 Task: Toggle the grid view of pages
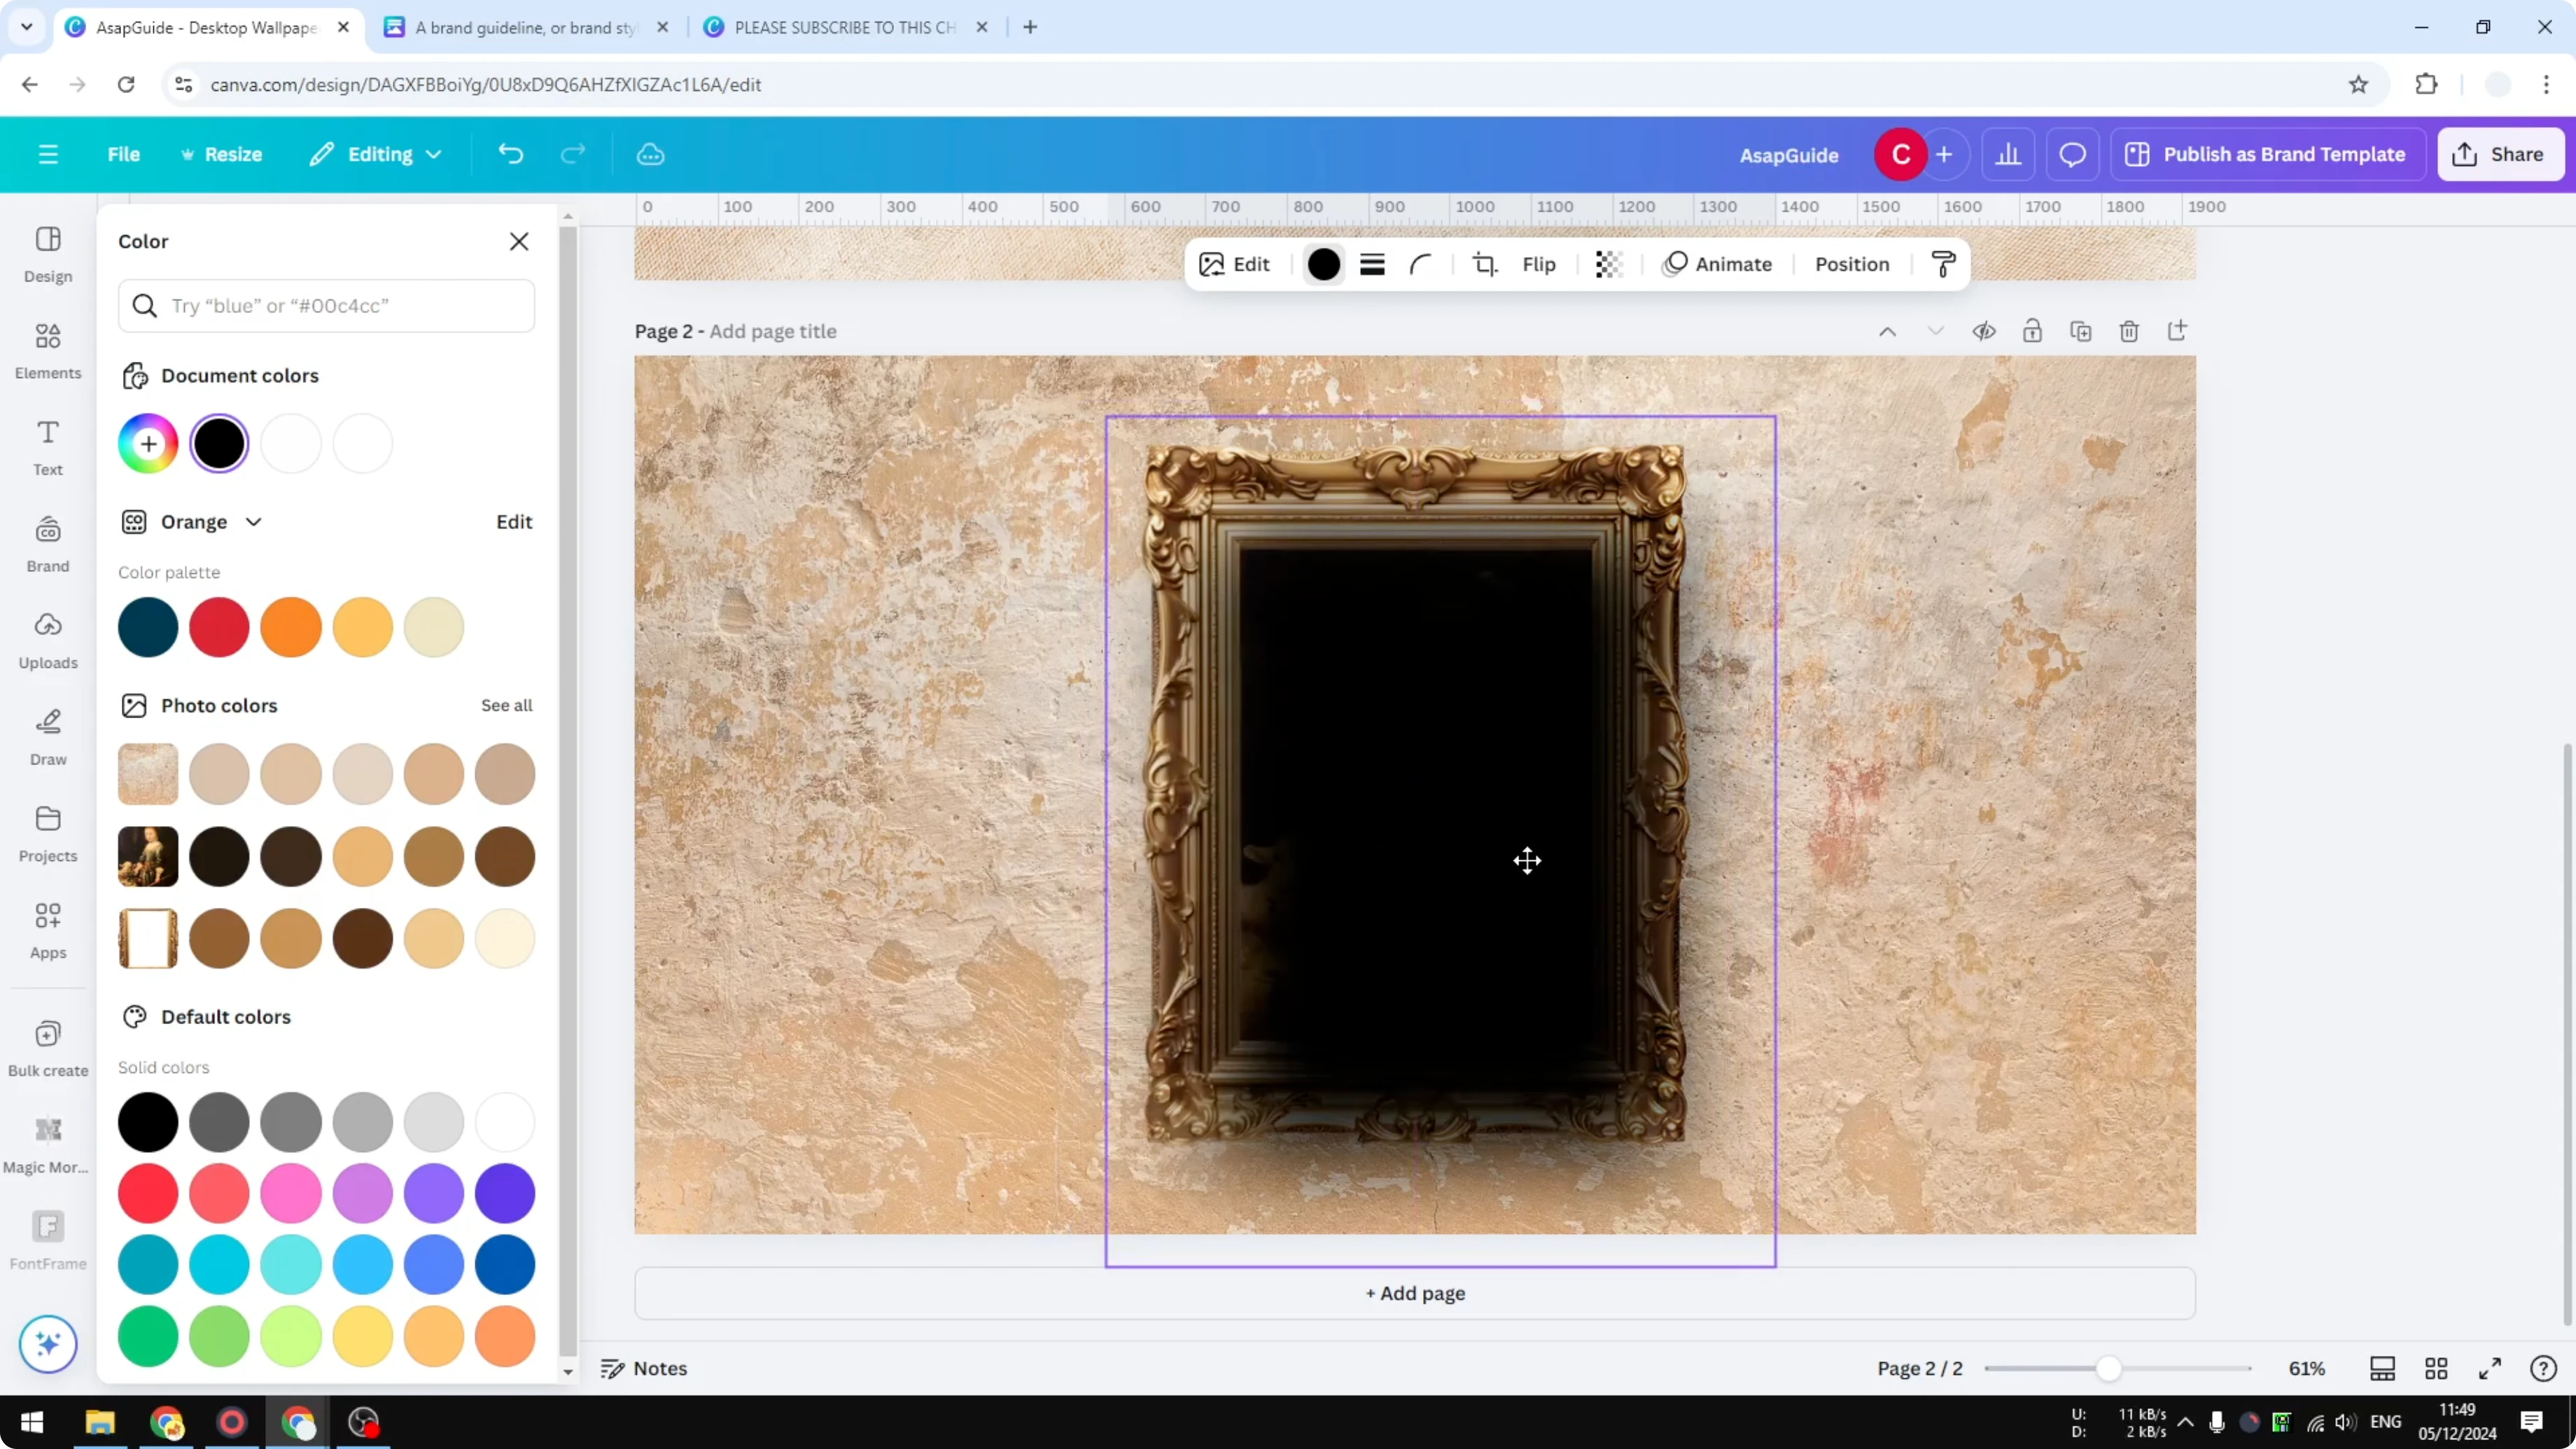(2436, 1368)
